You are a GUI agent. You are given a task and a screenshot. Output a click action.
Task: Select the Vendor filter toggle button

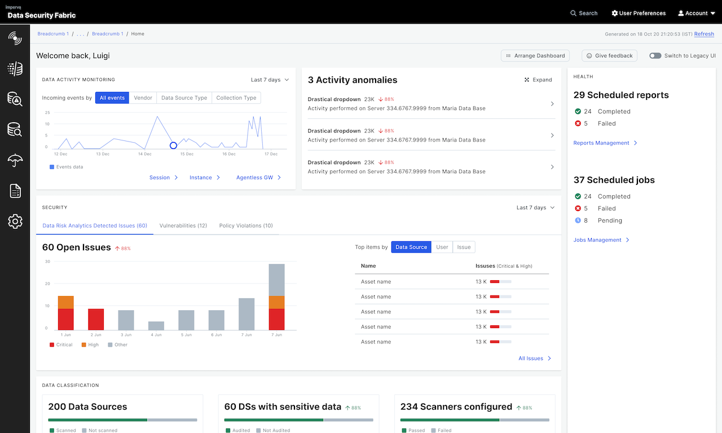click(143, 98)
